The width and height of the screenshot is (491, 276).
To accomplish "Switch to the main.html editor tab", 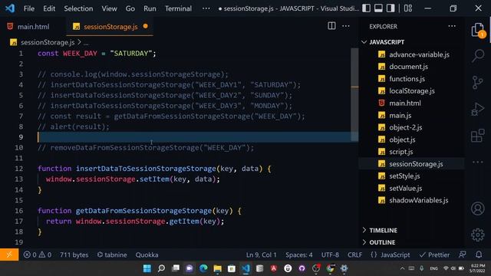I will (x=33, y=27).
